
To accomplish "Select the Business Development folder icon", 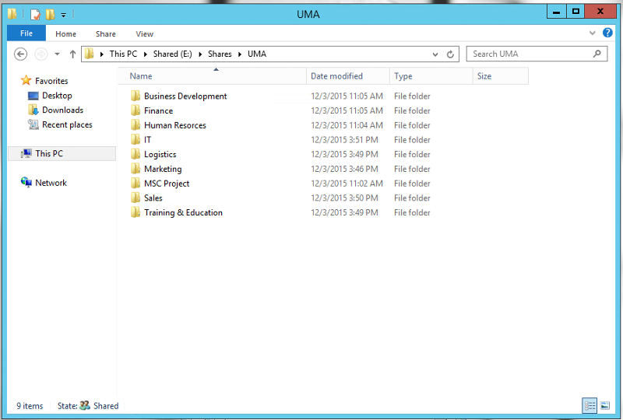I will point(136,96).
